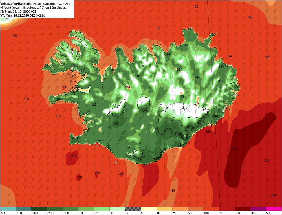Click the -110 value in north-central Iceland

coord(137,76)
